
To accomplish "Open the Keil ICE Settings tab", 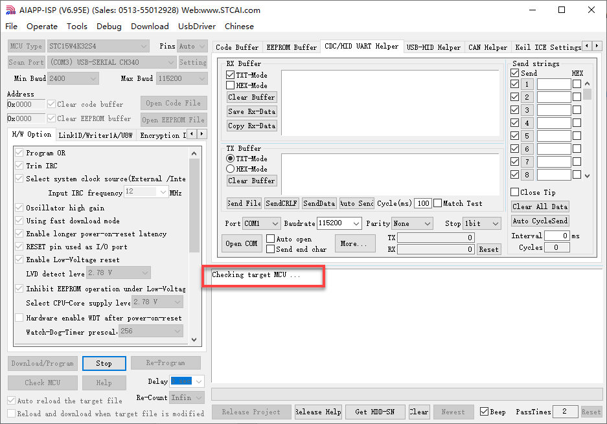I will point(547,47).
